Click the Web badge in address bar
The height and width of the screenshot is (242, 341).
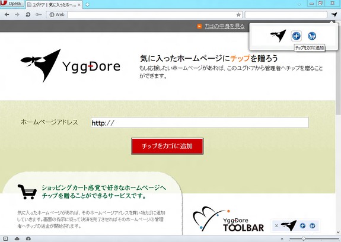pyautogui.click(x=57, y=15)
